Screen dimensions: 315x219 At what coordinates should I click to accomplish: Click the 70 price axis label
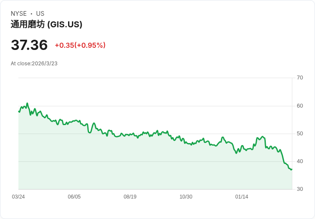tap(300, 78)
